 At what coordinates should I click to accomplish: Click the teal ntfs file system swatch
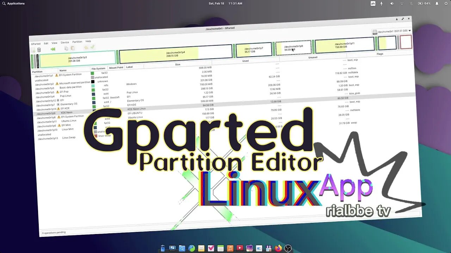[x=93, y=86]
